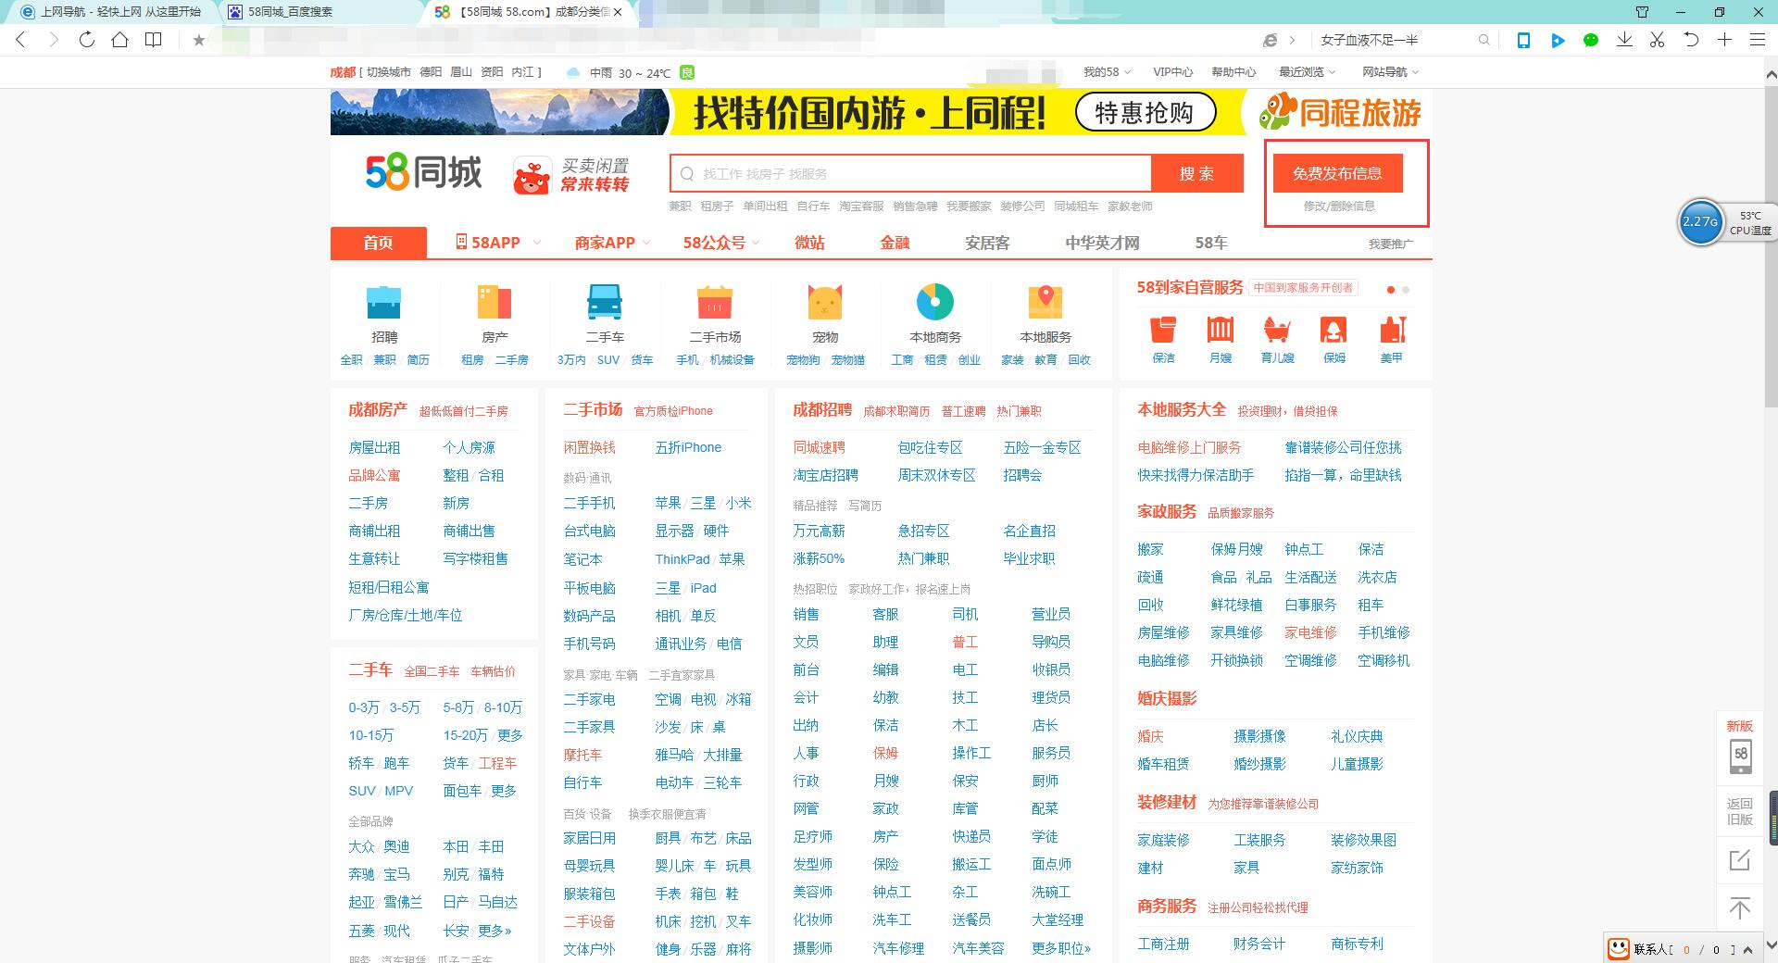Go to browser home page icon
Viewport: 1778px width, 963px height.
[119, 40]
